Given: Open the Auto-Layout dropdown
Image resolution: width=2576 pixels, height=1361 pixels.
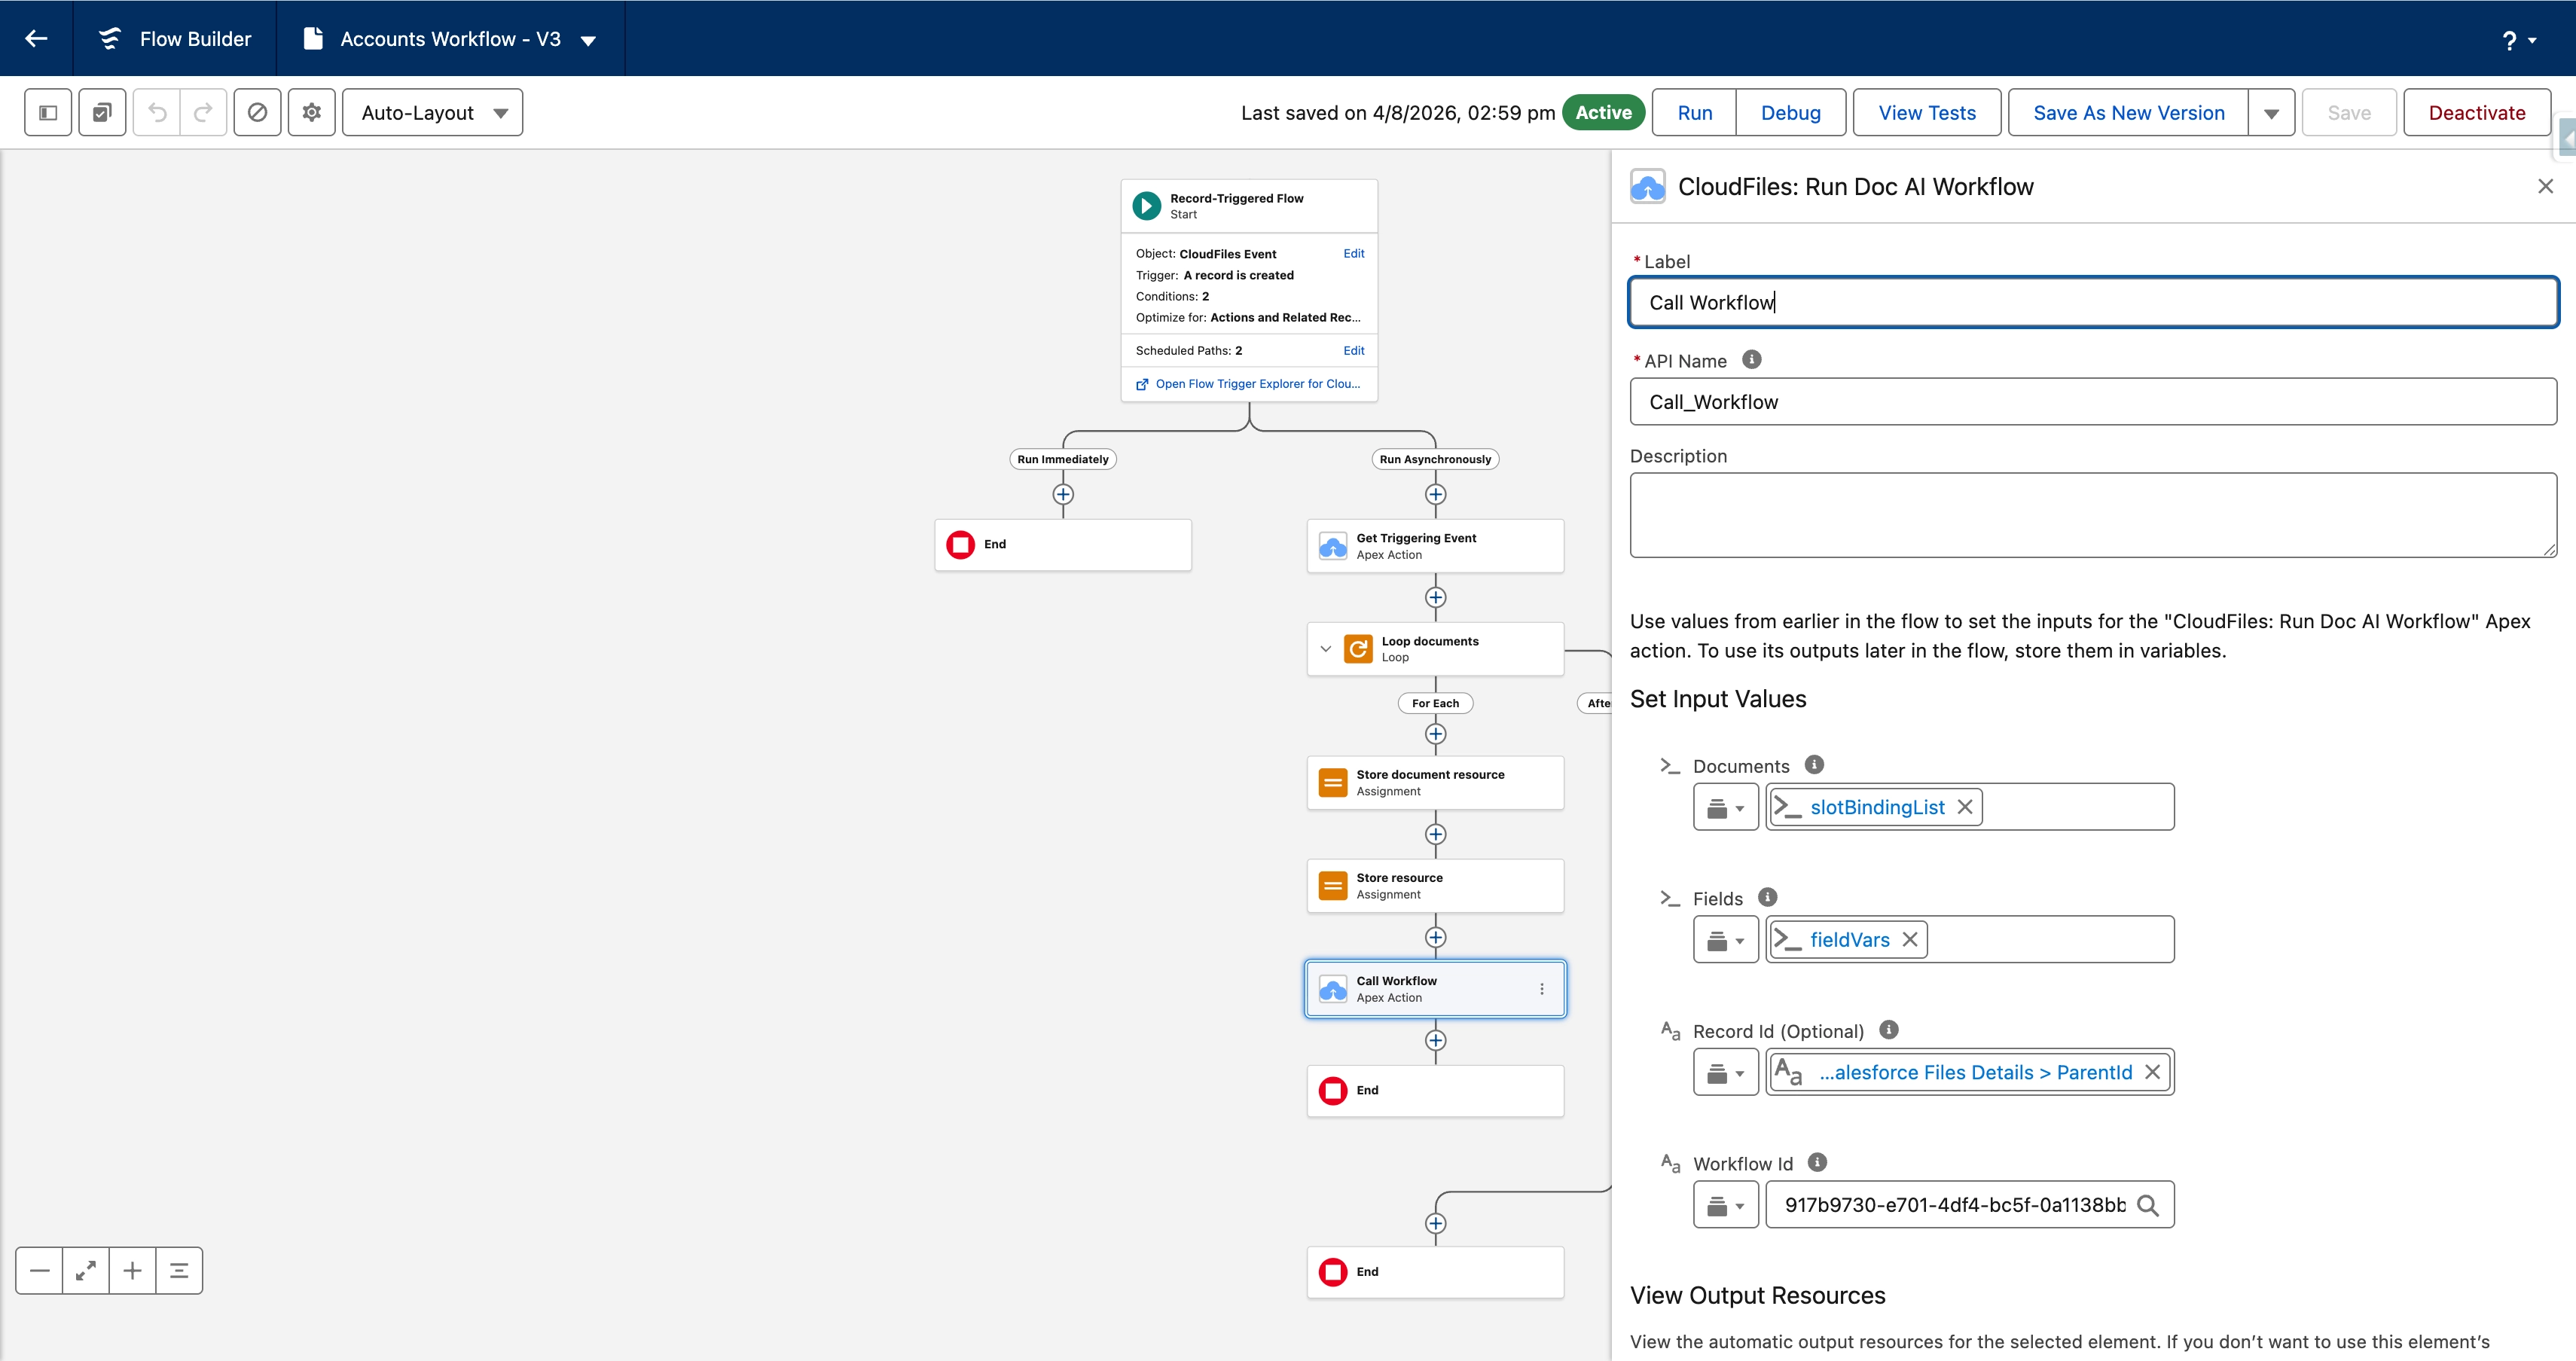Looking at the screenshot, I should point(432,112).
